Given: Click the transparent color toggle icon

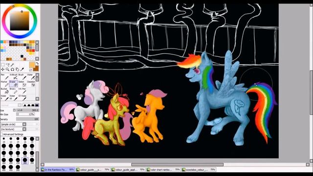Looking at the screenshot, I should 30,70.
